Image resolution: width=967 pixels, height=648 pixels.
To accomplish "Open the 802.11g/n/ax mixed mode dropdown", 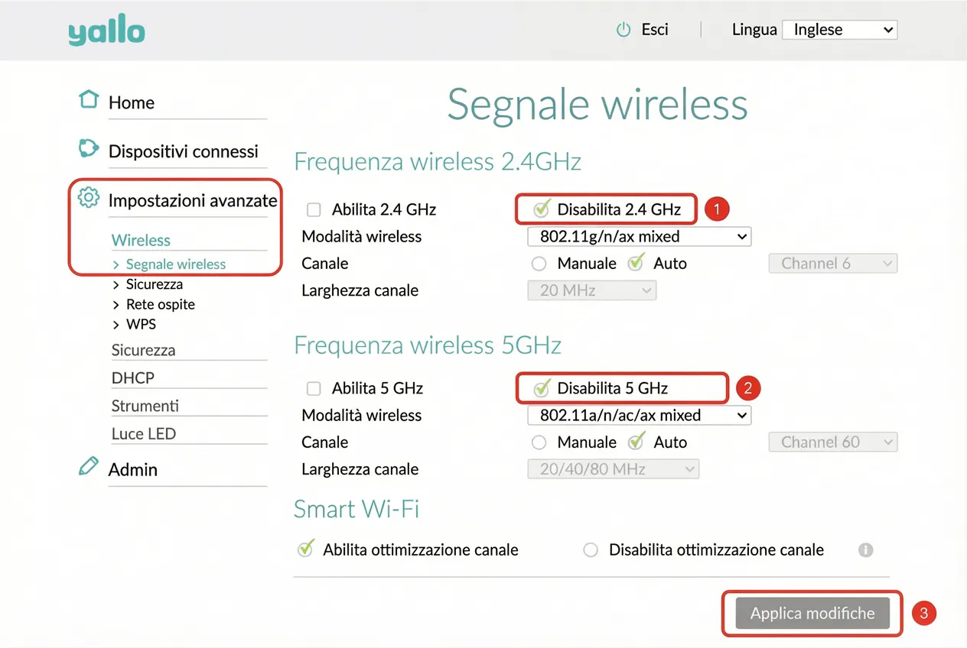I will (640, 237).
